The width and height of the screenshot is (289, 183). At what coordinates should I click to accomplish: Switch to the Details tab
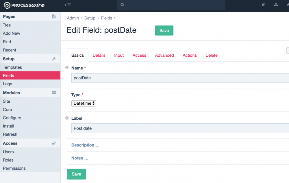(99, 55)
